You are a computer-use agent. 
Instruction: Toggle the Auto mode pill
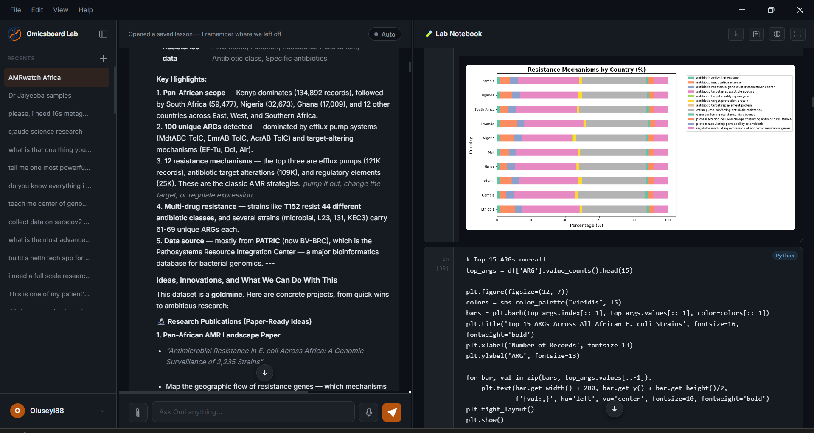coord(385,34)
